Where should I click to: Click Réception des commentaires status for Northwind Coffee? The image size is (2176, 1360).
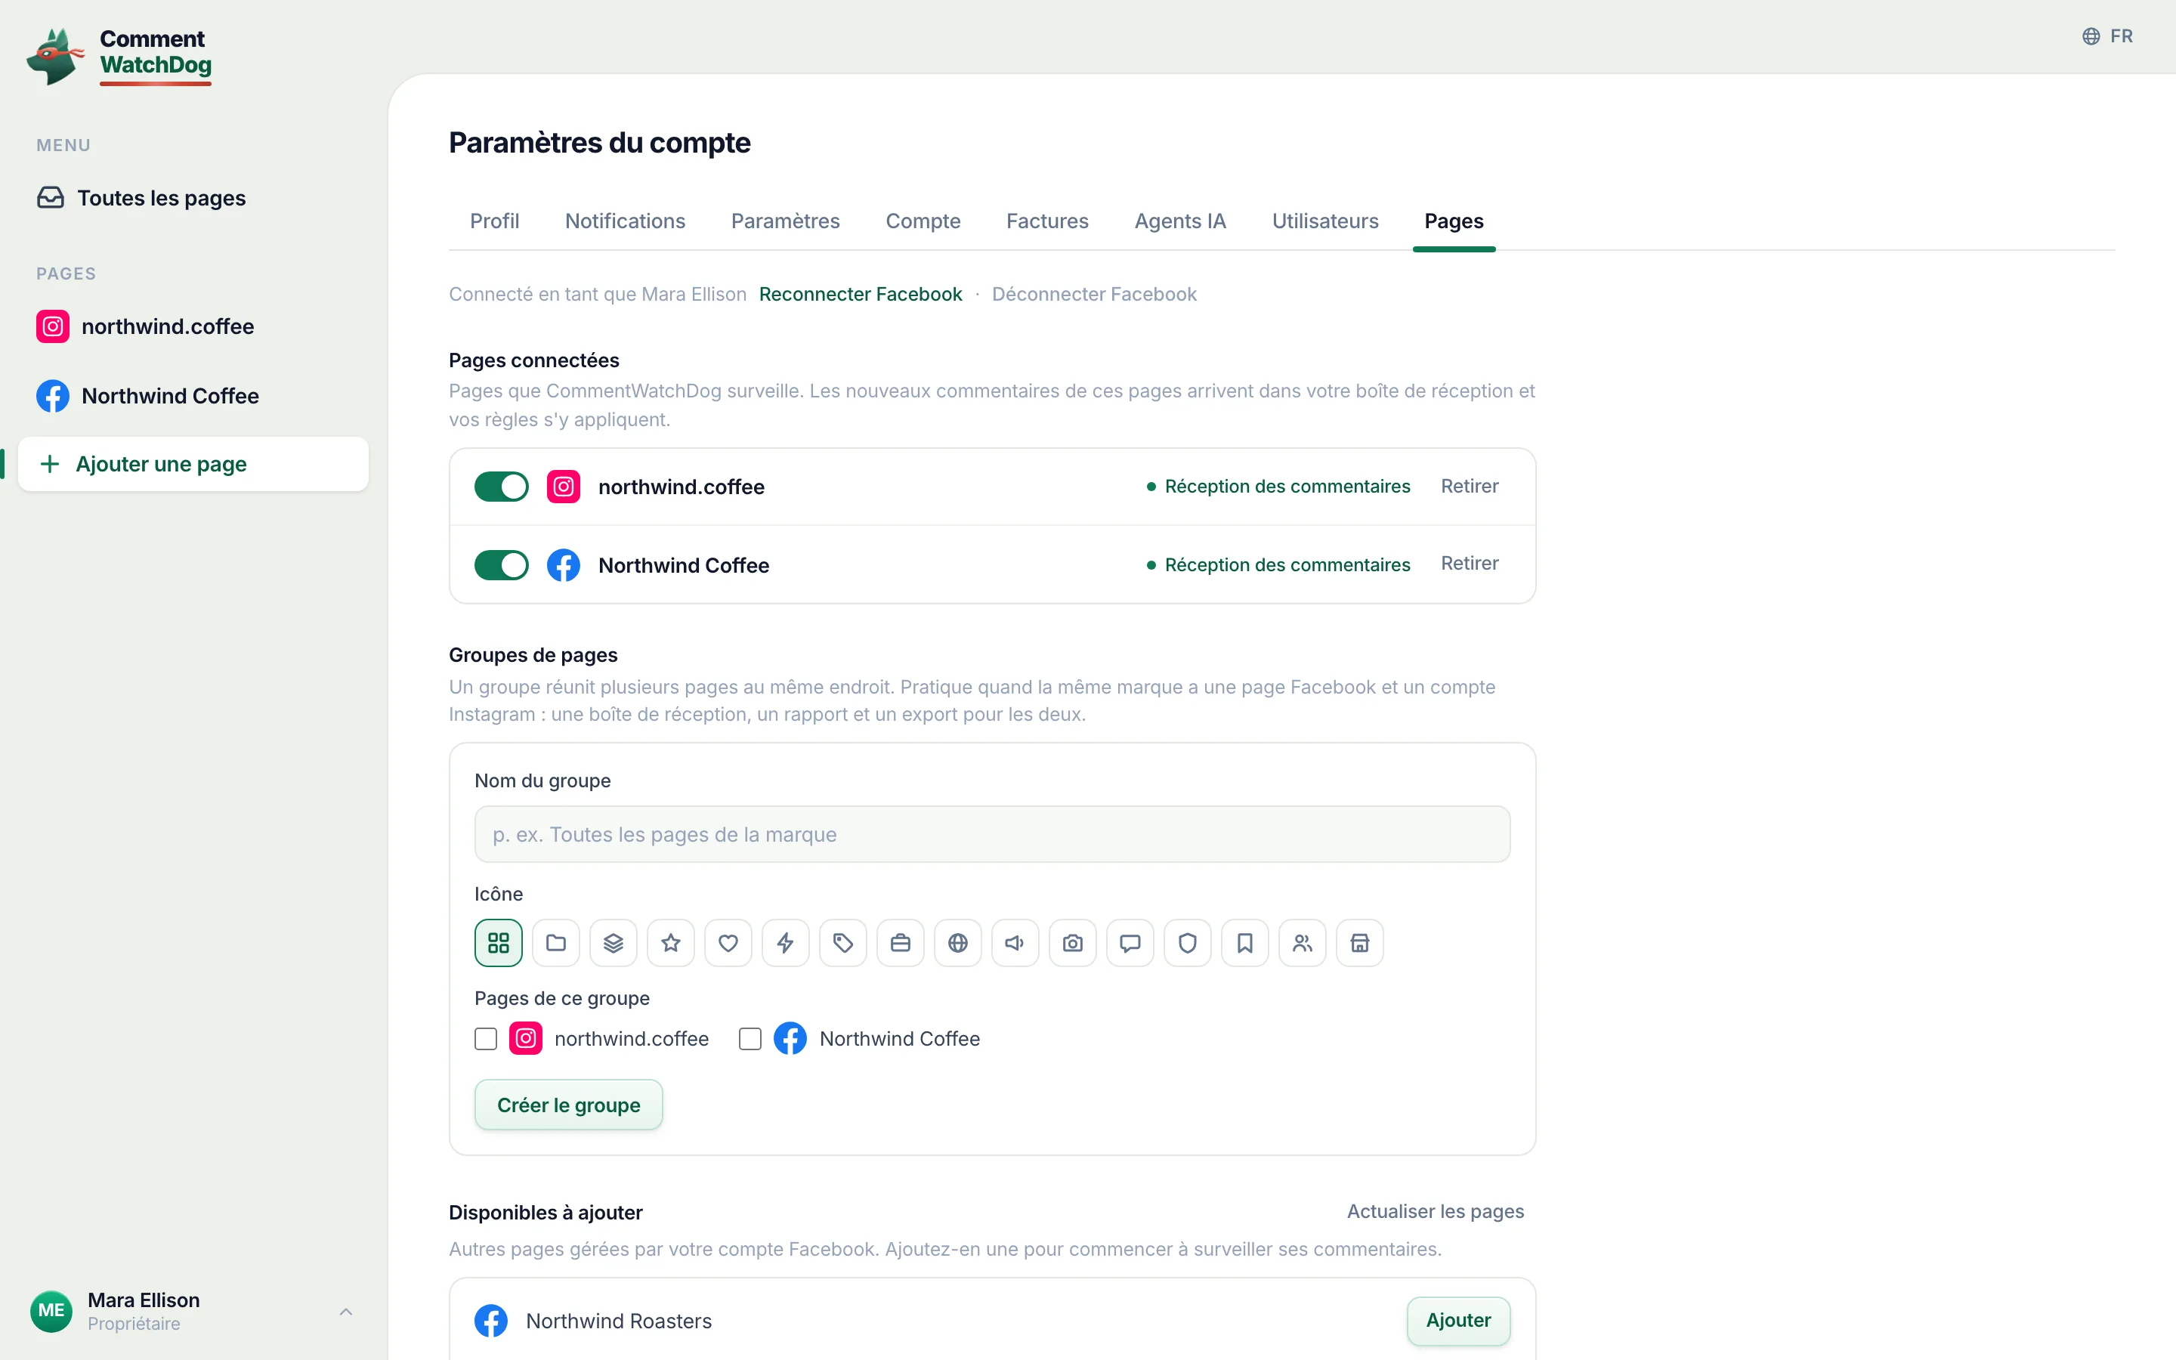tap(1278, 566)
